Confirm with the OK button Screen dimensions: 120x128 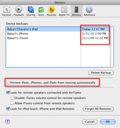click(x=108, y=122)
